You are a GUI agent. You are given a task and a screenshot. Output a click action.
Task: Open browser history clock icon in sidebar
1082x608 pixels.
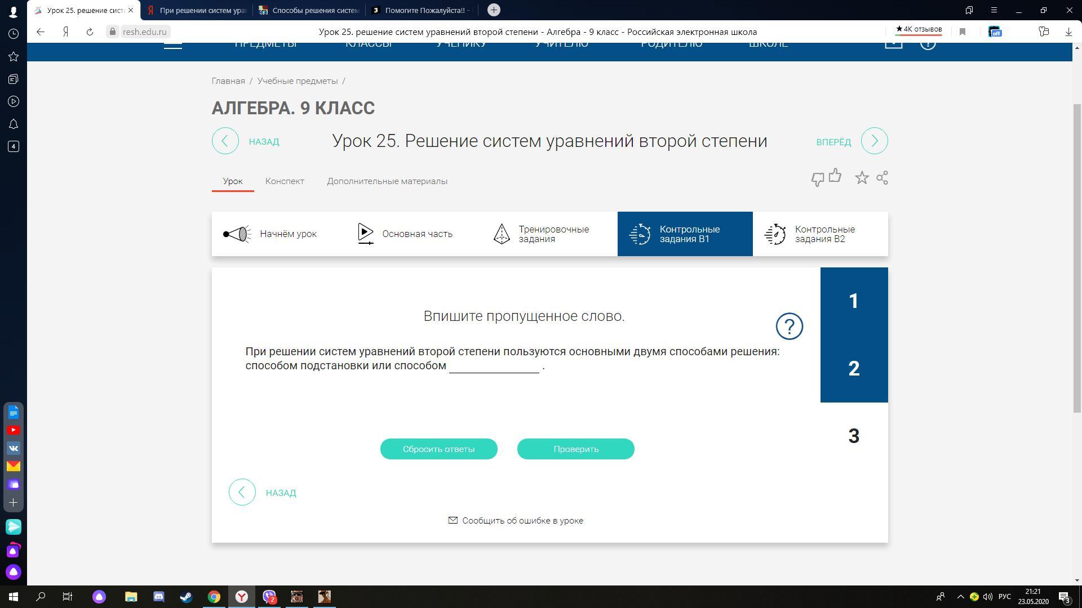(14, 34)
